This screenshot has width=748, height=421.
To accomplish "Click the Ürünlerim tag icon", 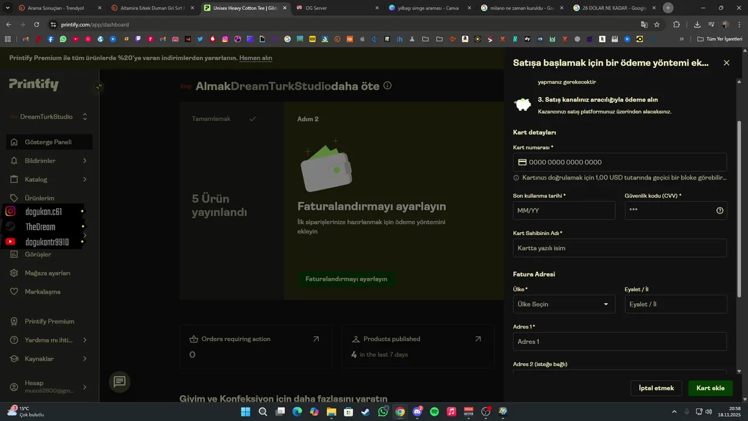I will [x=14, y=198].
